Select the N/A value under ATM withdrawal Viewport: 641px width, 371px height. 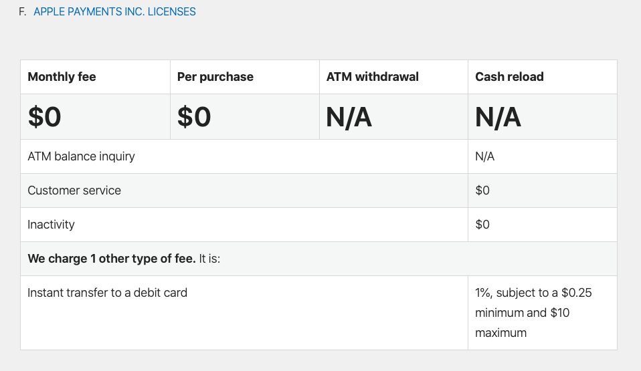[349, 117]
